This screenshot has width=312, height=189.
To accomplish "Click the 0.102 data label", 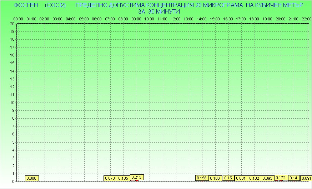I will [x=254, y=178].
